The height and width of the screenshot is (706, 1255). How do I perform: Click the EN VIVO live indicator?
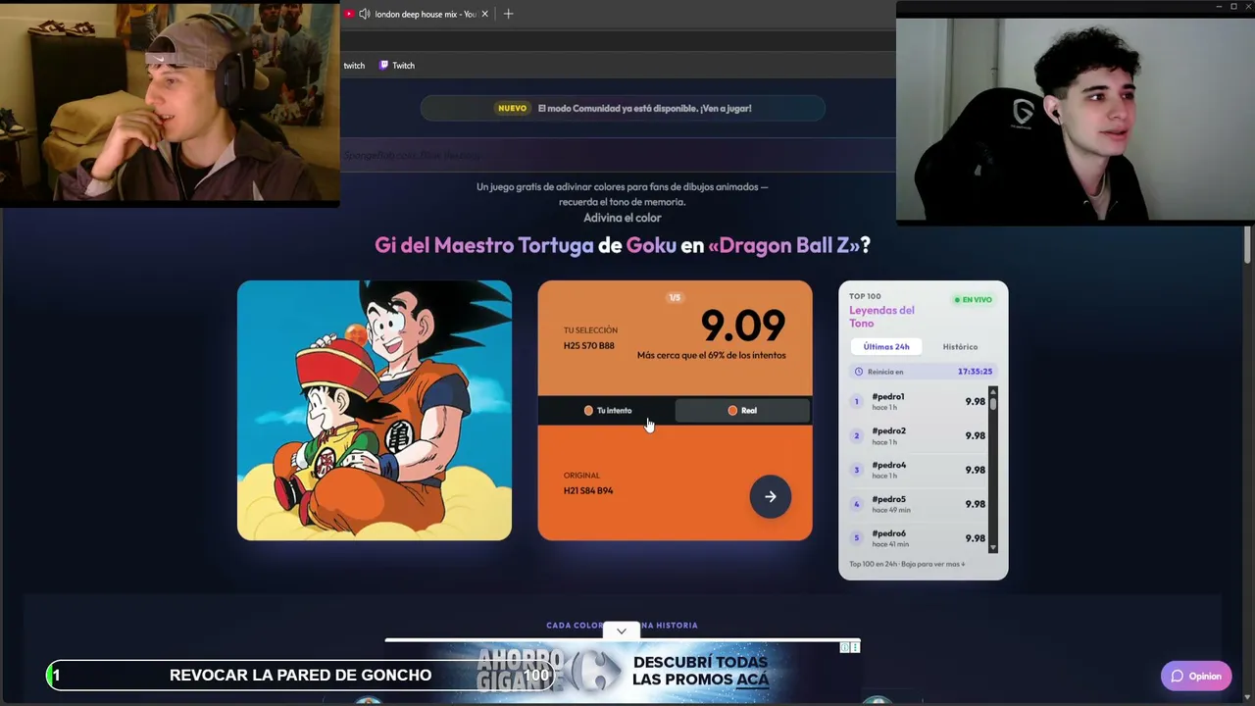click(974, 299)
